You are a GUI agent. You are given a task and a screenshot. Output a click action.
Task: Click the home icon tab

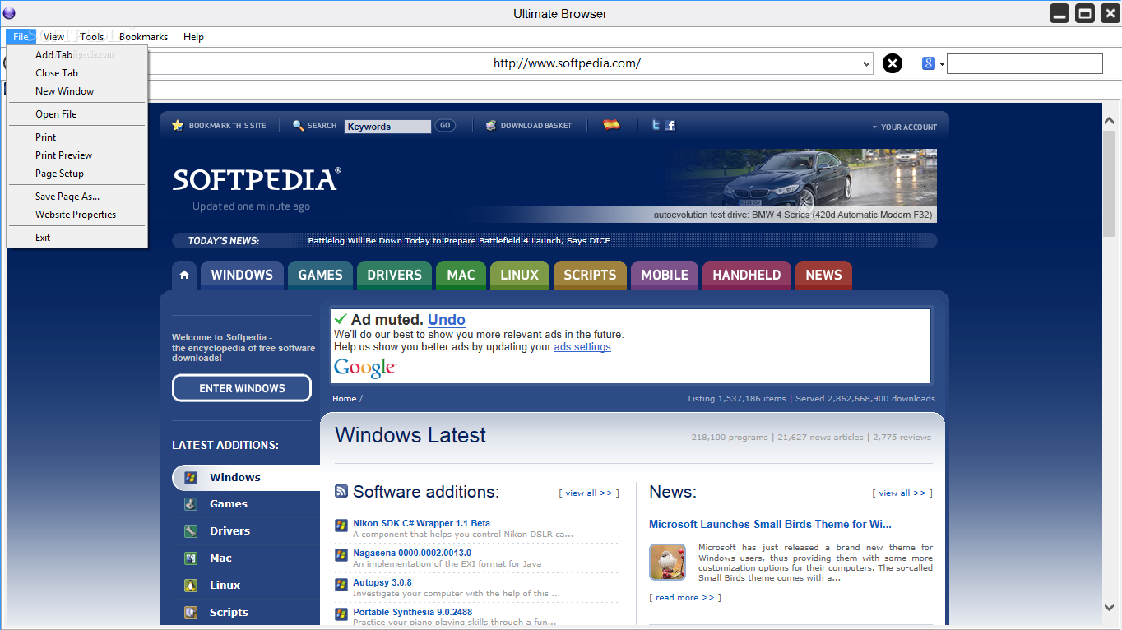click(x=184, y=275)
